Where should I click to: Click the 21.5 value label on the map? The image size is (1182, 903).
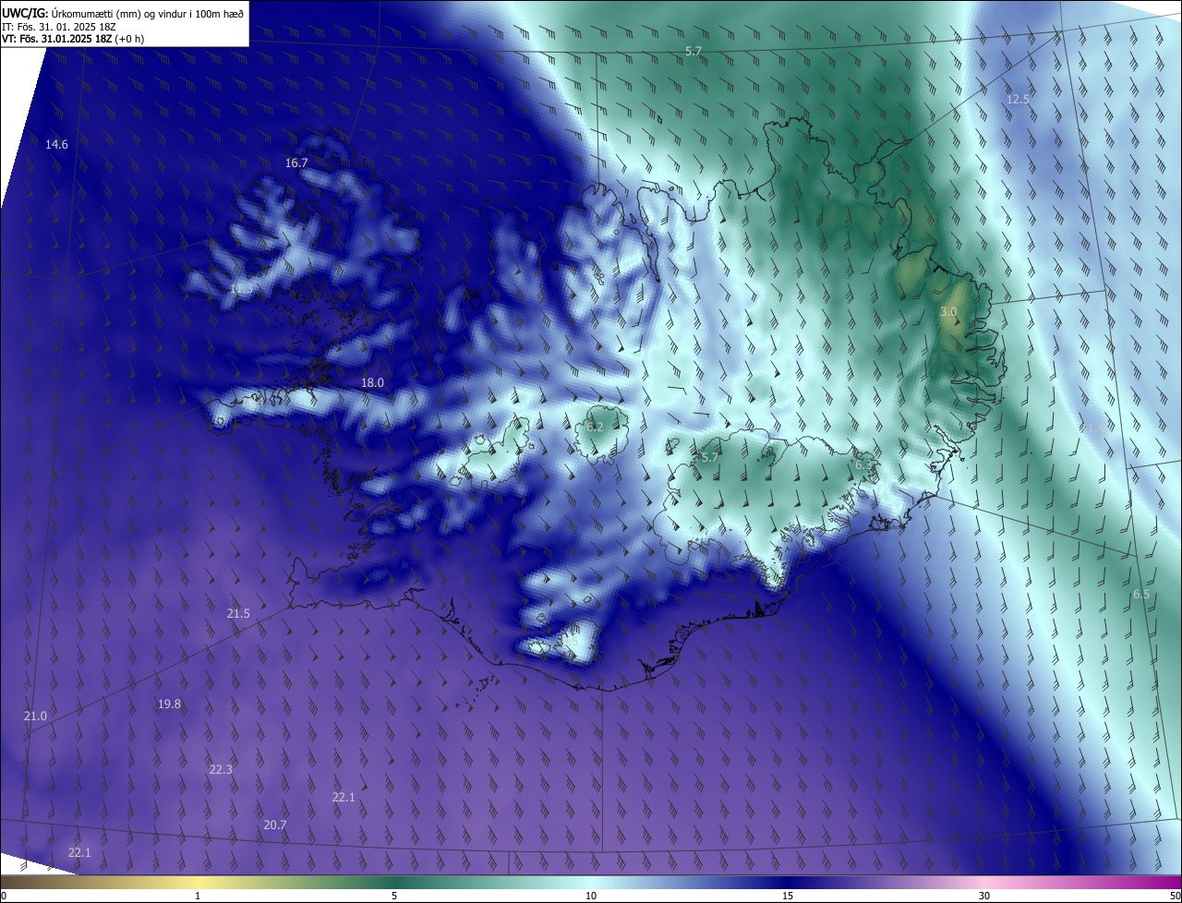pos(238,613)
